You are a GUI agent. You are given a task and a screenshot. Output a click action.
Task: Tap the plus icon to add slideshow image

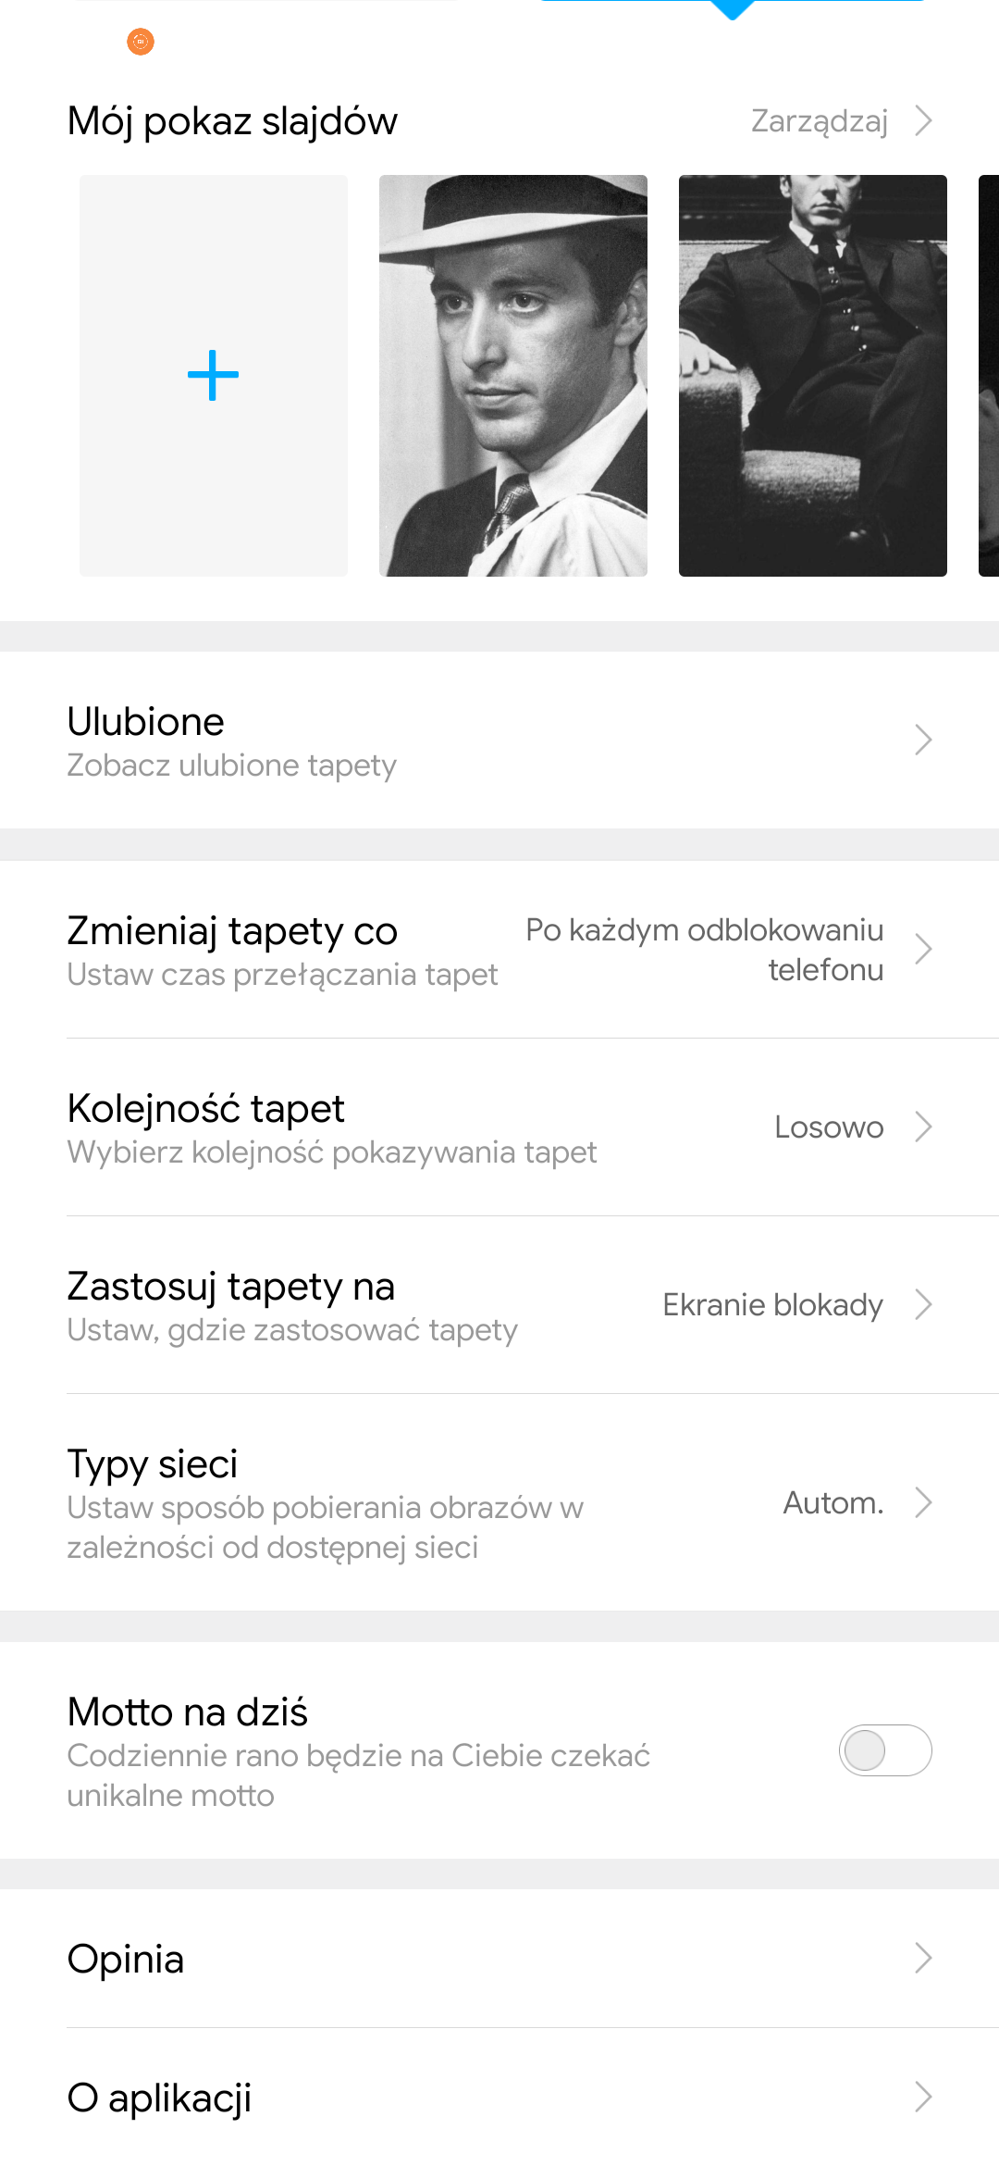[x=214, y=376]
